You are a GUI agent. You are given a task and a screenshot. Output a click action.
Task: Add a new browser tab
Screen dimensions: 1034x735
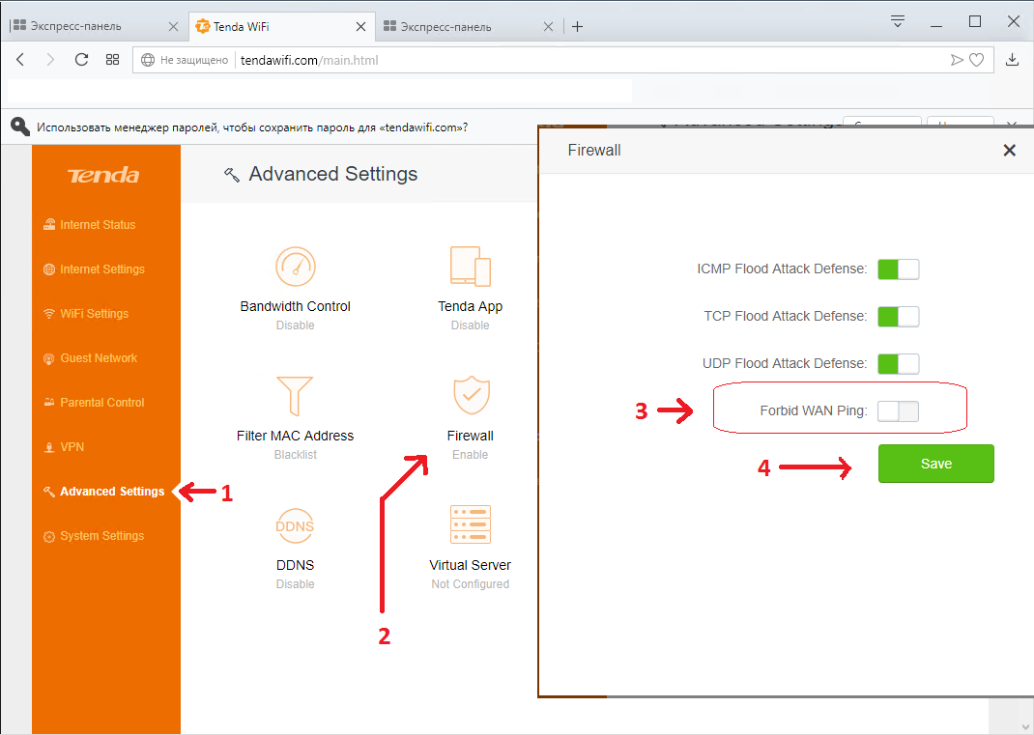coord(577,26)
